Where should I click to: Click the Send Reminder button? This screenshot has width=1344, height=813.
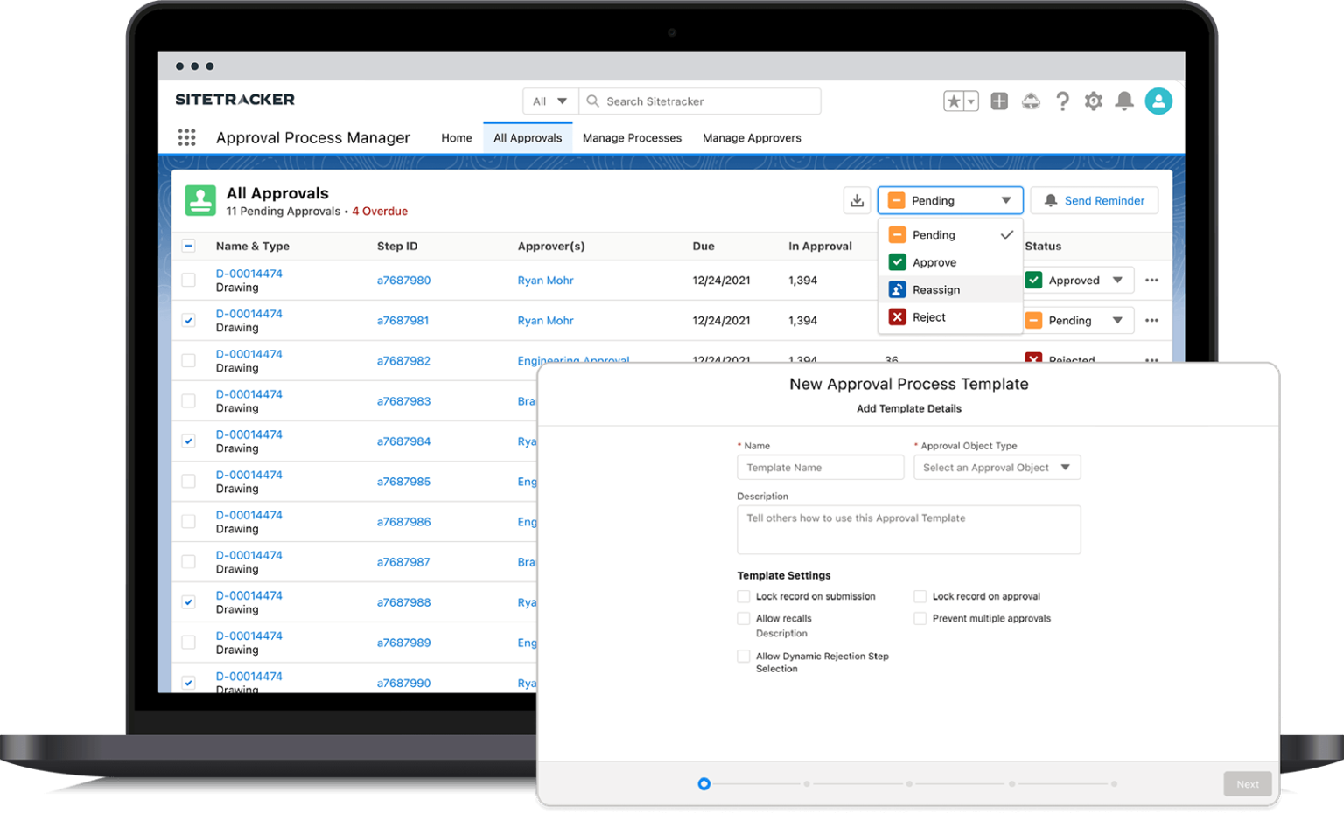coord(1094,200)
